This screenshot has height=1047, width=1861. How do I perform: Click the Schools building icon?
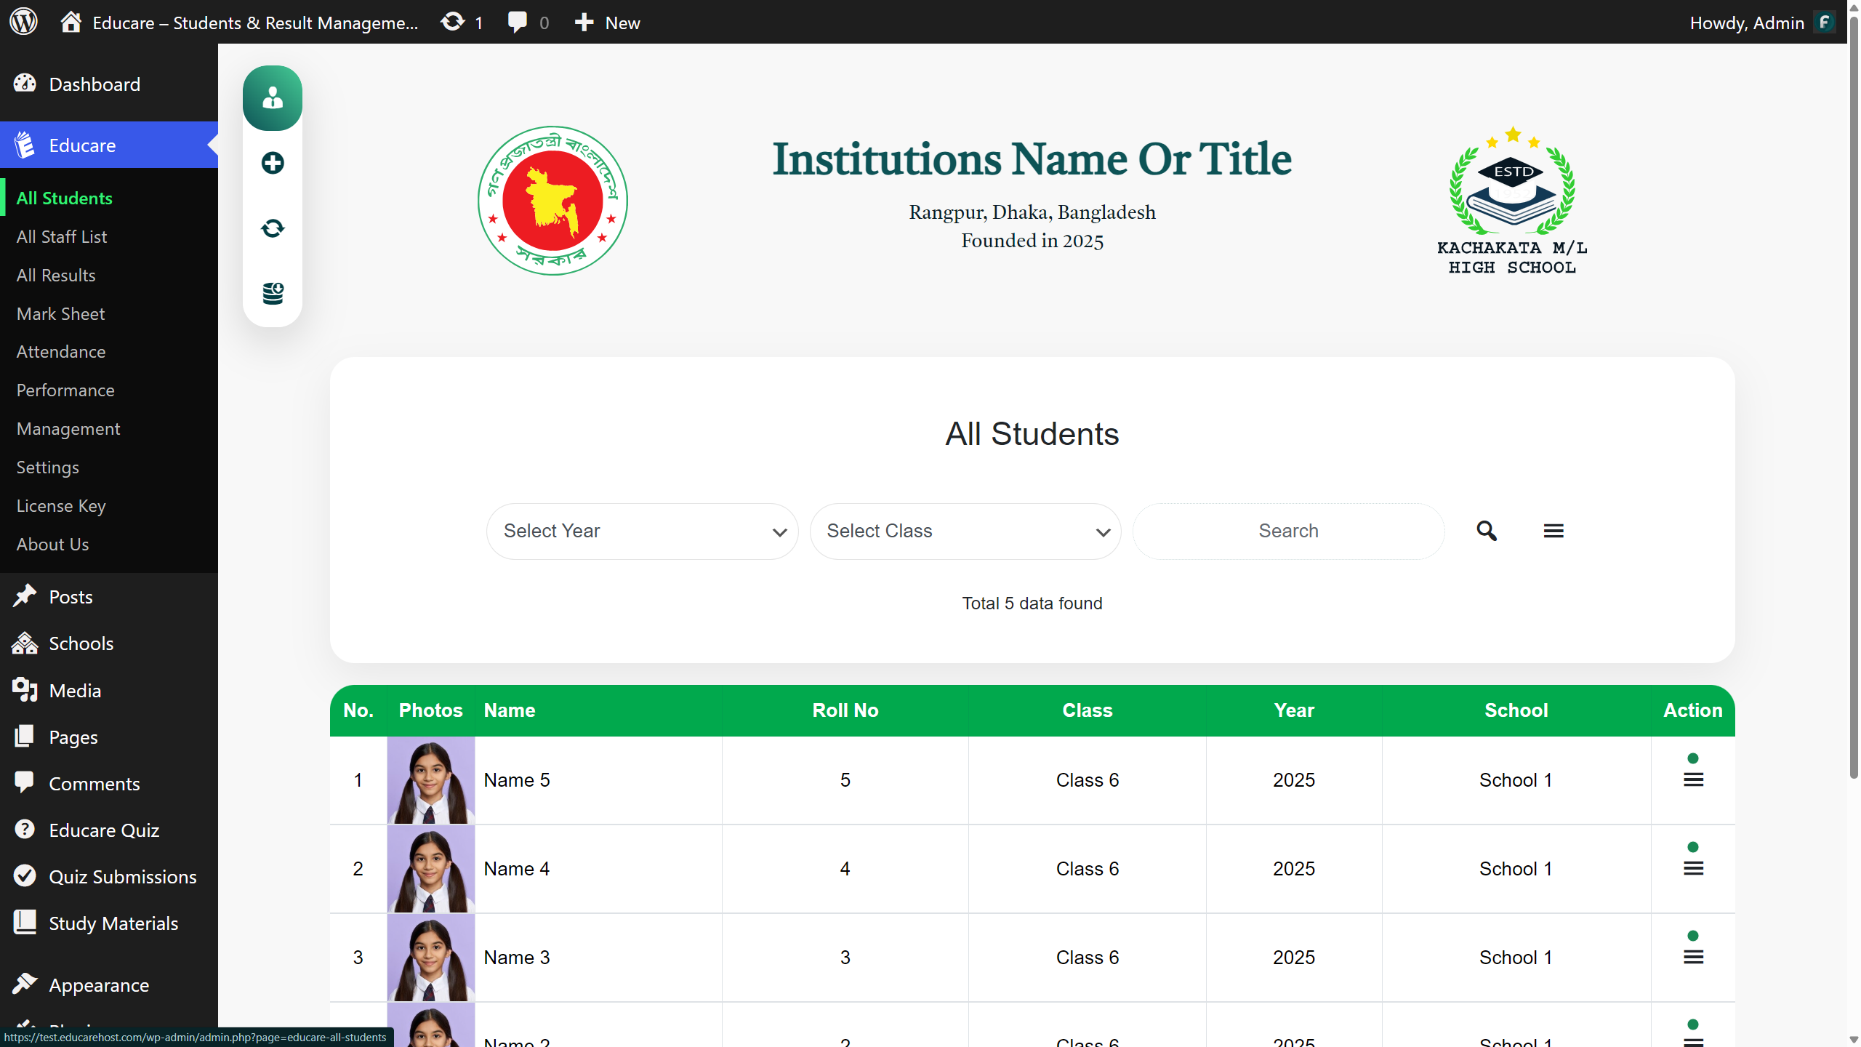(x=25, y=643)
